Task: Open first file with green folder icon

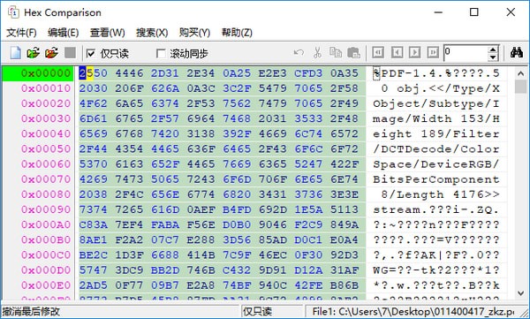Action: tap(34, 53)
